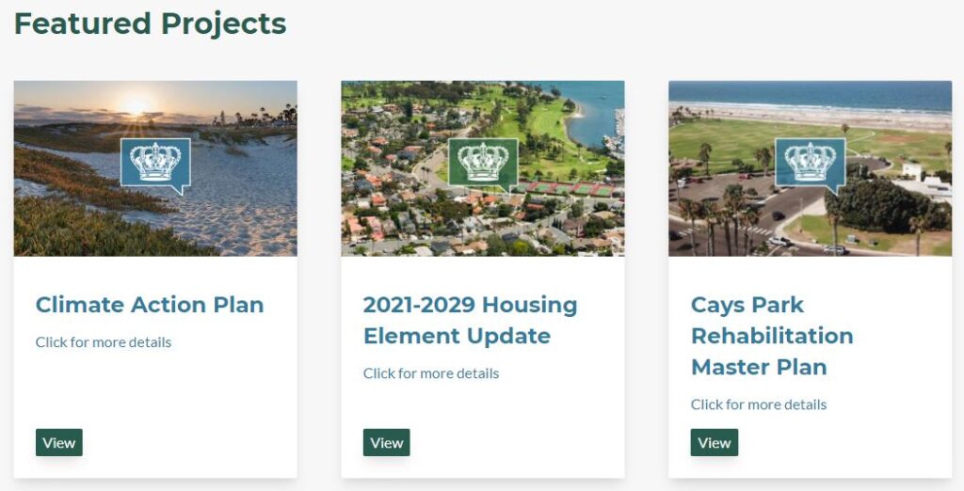Click the crown icon on the aerial neighborhood photo
The width and height of the screenshot is (964, 491).
point(483,163)
